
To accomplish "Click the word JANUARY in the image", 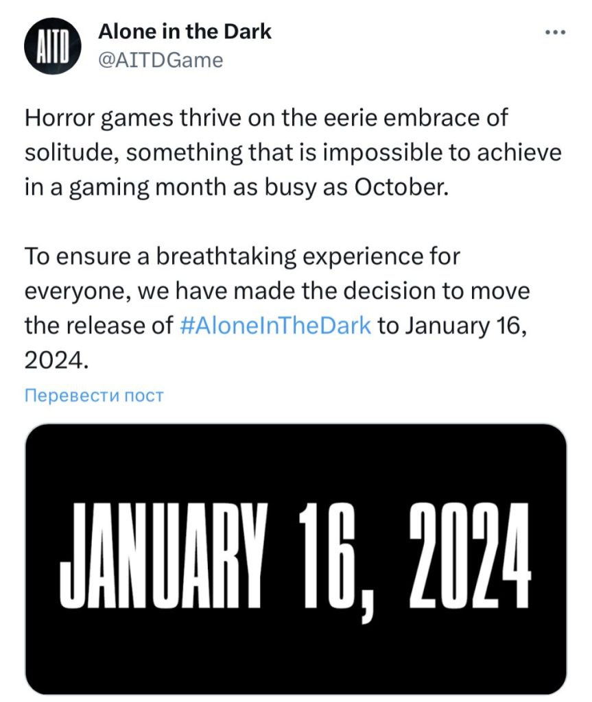I will click(x=163, y=555).
